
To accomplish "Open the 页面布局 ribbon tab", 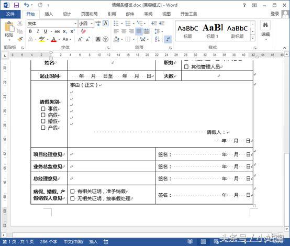I will [90, 14].
